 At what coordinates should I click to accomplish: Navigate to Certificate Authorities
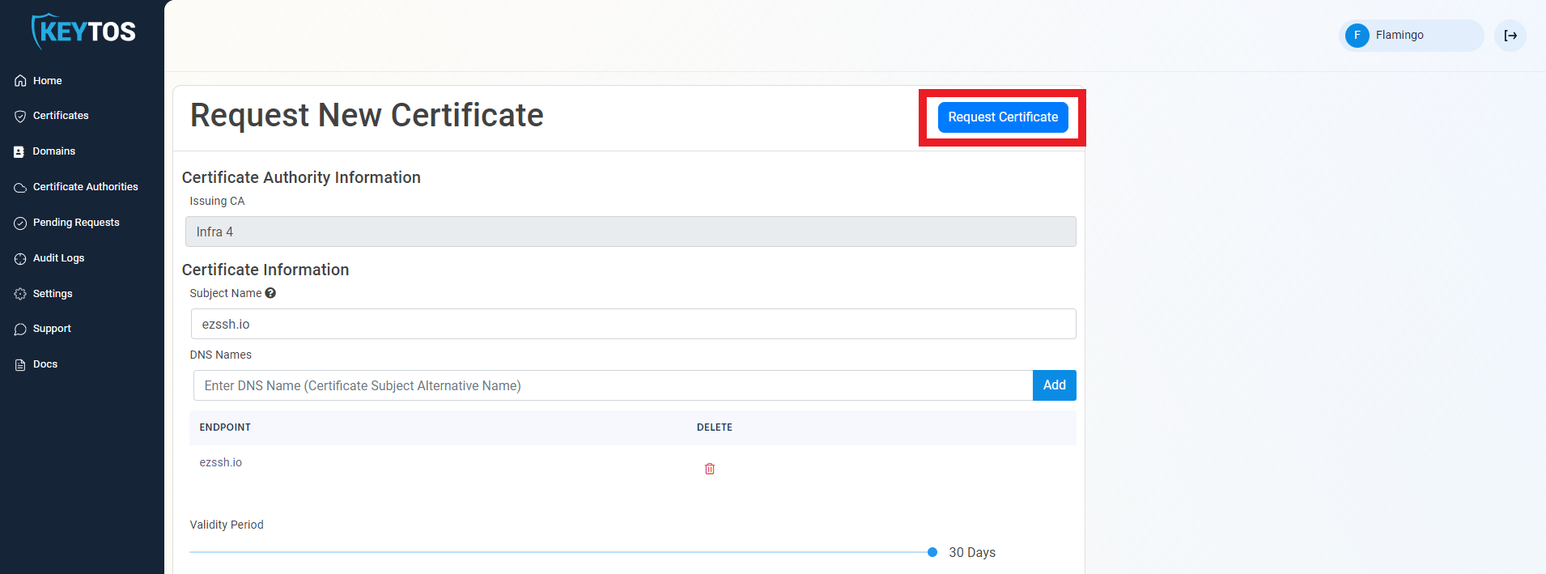point(86,187)
